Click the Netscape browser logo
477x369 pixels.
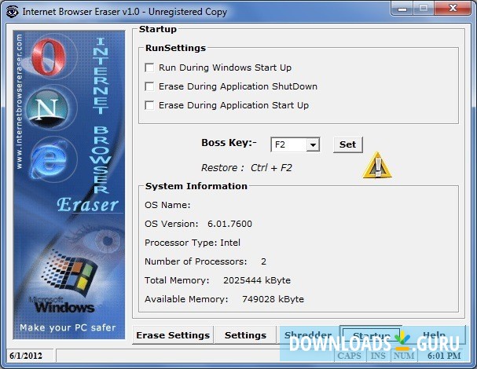click(x=46, y=107)
